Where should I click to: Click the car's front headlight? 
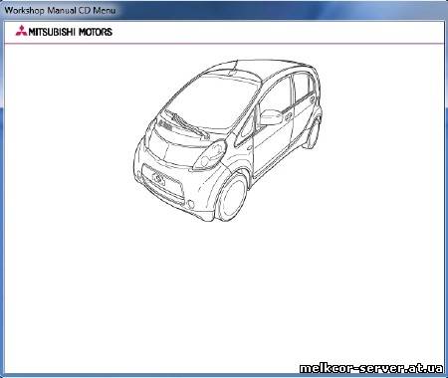pyautogui.click(x=210, y=155)
